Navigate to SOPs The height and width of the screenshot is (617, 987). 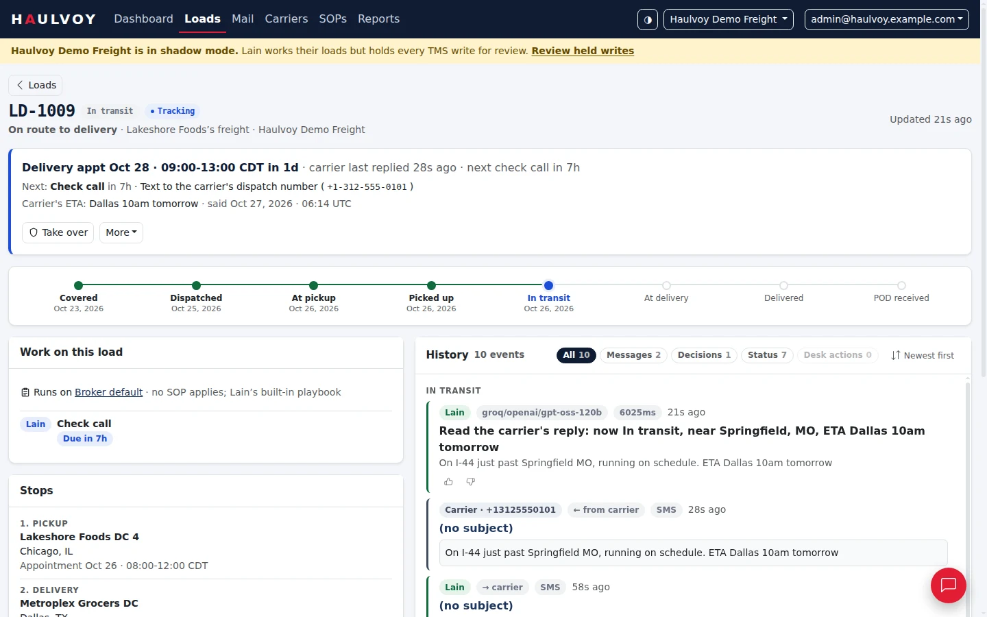pyautogui.click(x=333, y=19)
